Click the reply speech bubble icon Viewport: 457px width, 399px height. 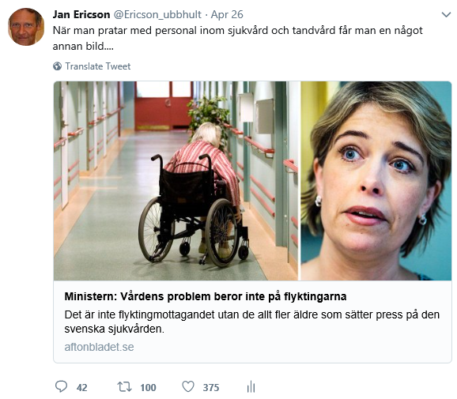pyautogui.click(x=61, y=387)
